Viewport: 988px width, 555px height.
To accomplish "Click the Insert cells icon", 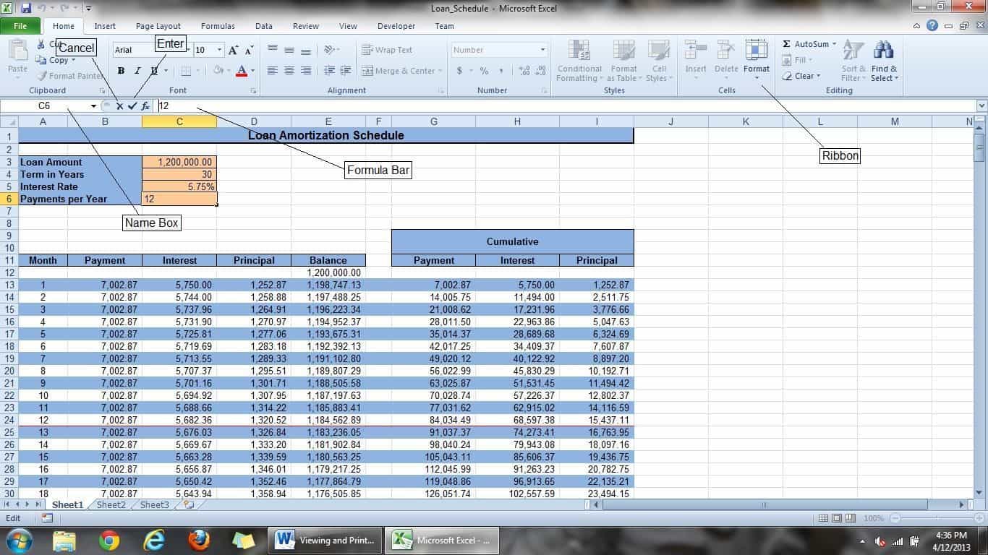I will 696,51.
